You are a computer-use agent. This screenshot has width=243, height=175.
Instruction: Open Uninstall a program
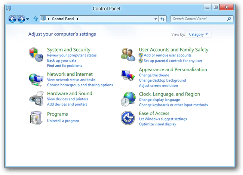click(x=63, y=121)
